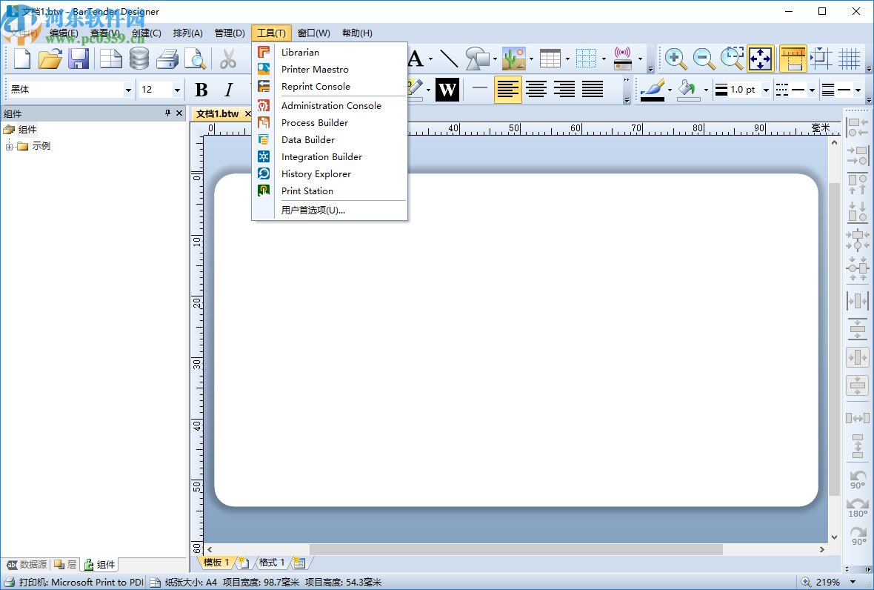Expand the 示例 tree folder
Screen dimensions: 874x590
pos(10,146)
